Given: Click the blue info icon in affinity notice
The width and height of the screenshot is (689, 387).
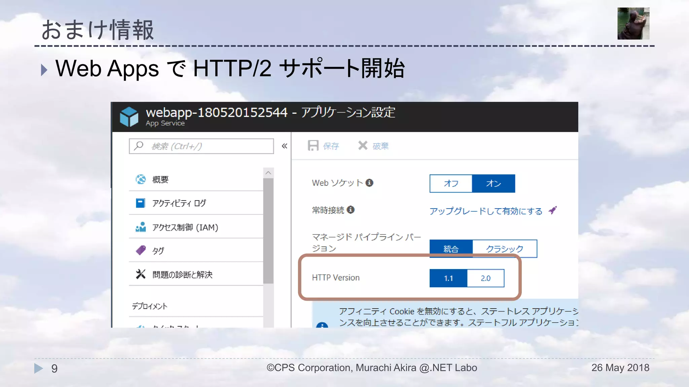Looking at the screenshot, I should [x=322, y=325].
